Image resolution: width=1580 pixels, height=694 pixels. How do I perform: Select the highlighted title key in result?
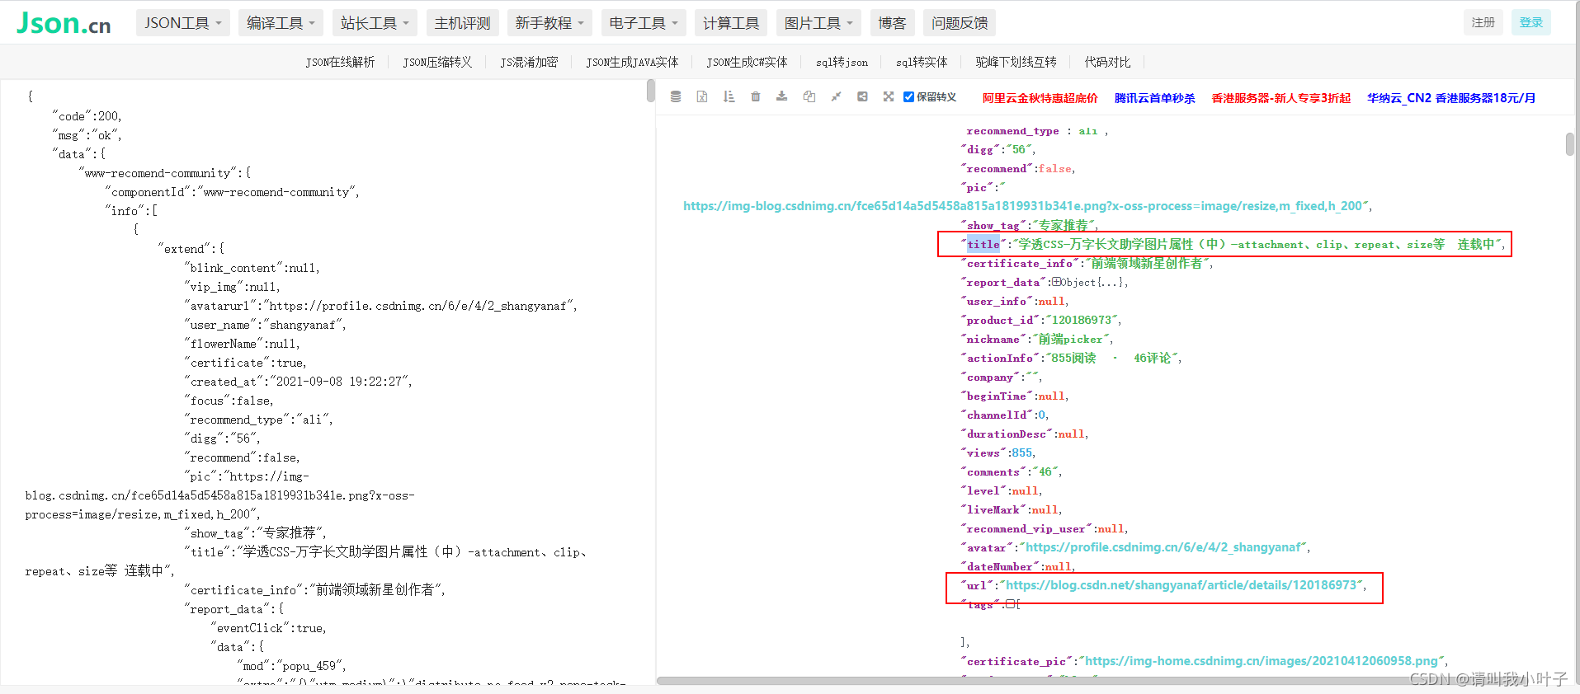pyautogui.click(x=983, y=244)
